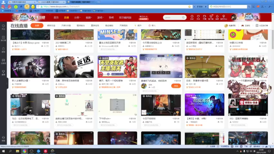This screenshot has height=154, width=274.
Task: Click the mouse-shaped icon in left sidebar
Action: tap(3, 49)
